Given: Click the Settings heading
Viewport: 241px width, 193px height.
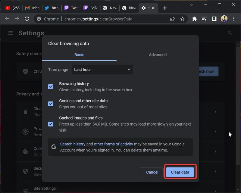Looking at the screenshot, I should coord(31,33).
